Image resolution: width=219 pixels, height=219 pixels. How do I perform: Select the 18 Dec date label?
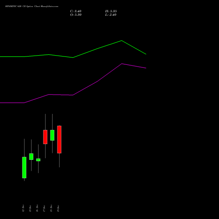pos(51,208)
